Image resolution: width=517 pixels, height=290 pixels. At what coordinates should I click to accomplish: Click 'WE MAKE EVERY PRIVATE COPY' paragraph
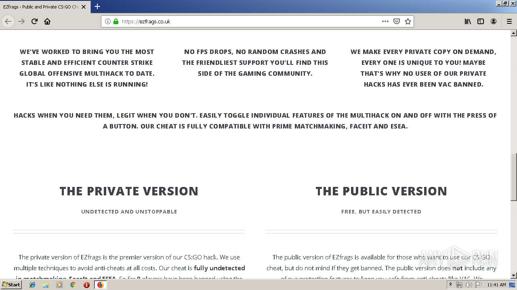pyautogui.click(x=423, y=68)
